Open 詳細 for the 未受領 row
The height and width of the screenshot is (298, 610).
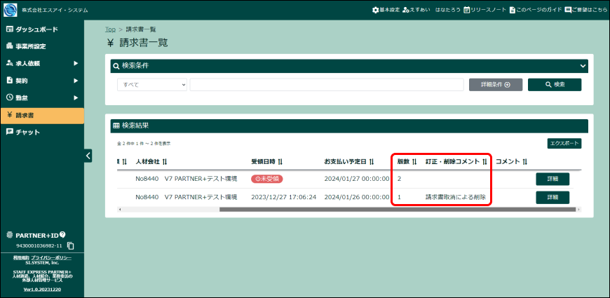[553, 179]
